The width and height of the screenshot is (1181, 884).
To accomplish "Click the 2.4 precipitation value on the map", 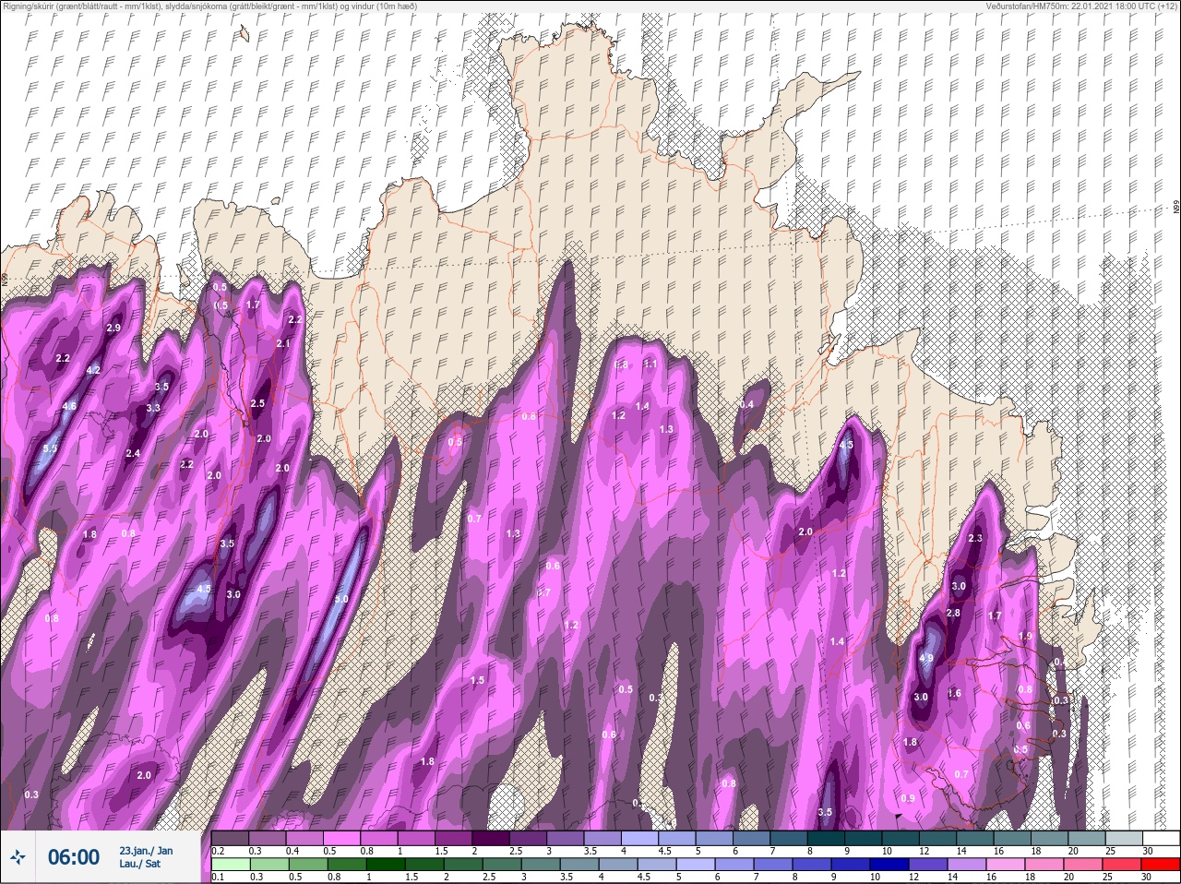I will pos(133,453).
